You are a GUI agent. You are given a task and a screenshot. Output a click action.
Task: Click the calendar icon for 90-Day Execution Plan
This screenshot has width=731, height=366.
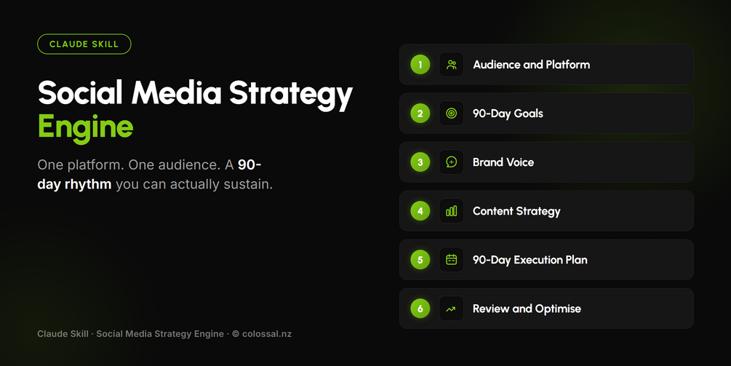[451, 260]
